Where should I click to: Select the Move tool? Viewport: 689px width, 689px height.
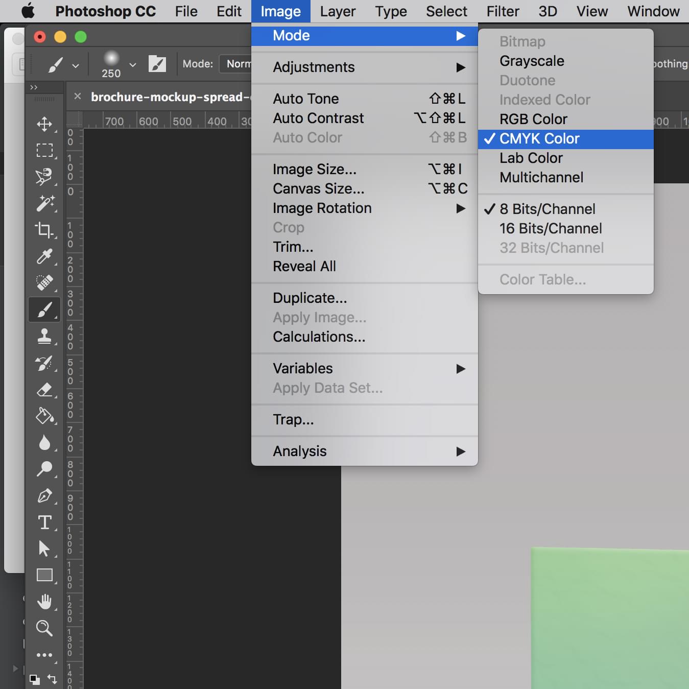[44, 124]
